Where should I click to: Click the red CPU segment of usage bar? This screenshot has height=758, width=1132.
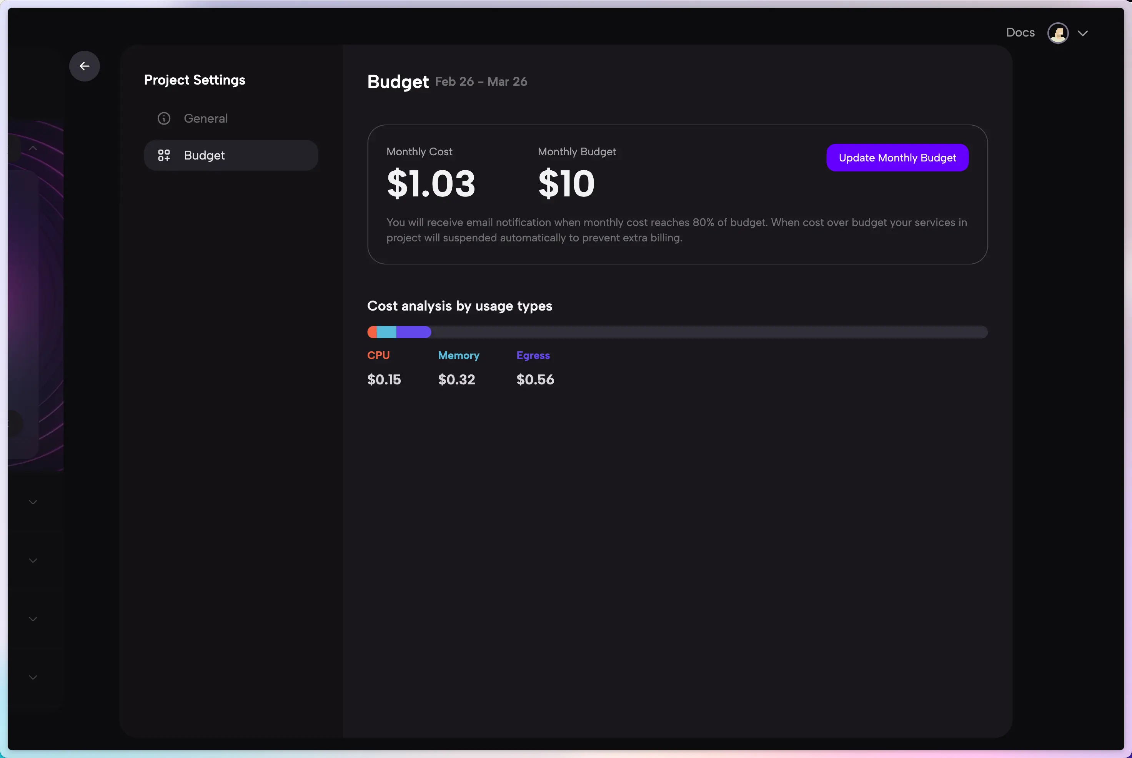point(372,332)
